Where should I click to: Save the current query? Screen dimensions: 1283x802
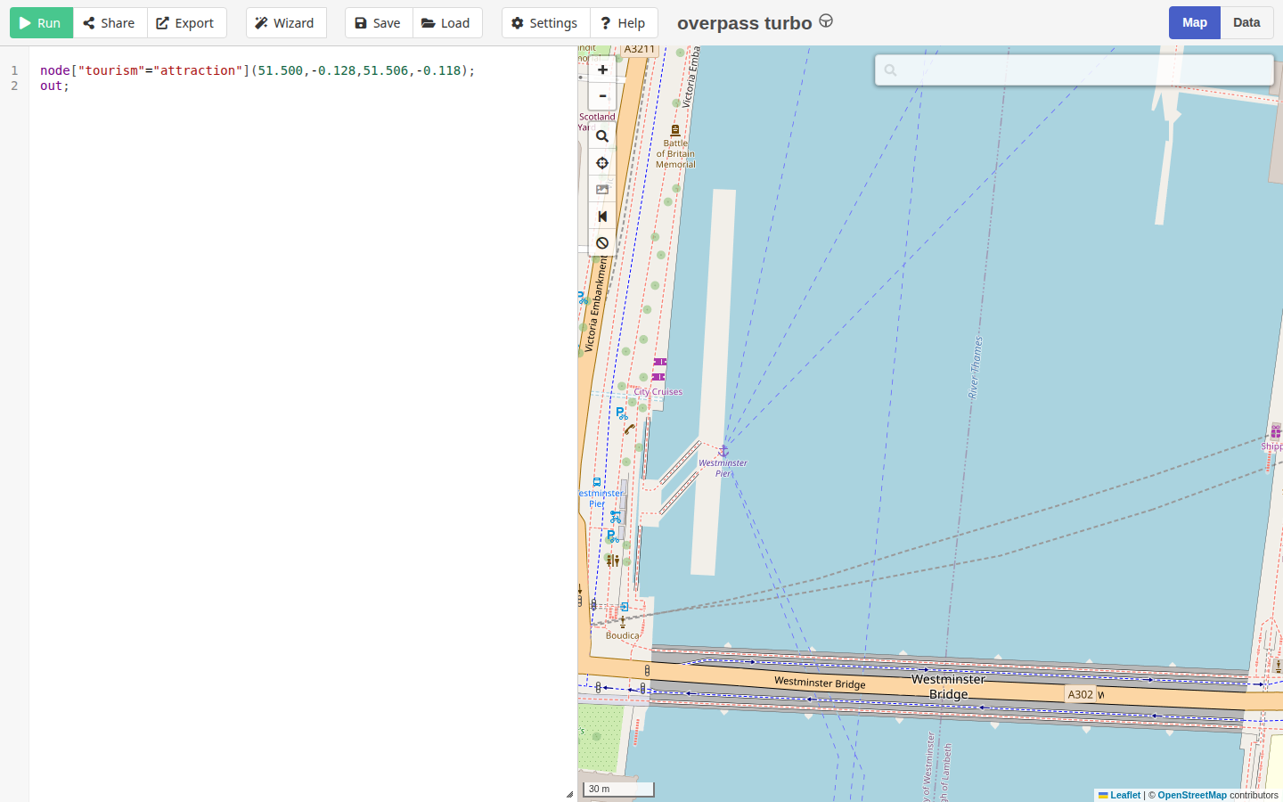379,23
